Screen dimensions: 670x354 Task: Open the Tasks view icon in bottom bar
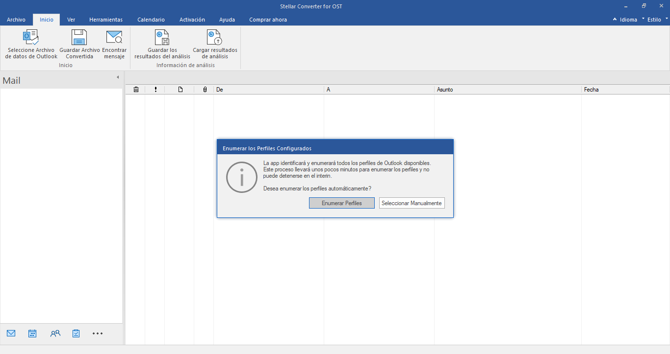pos(76,333)
